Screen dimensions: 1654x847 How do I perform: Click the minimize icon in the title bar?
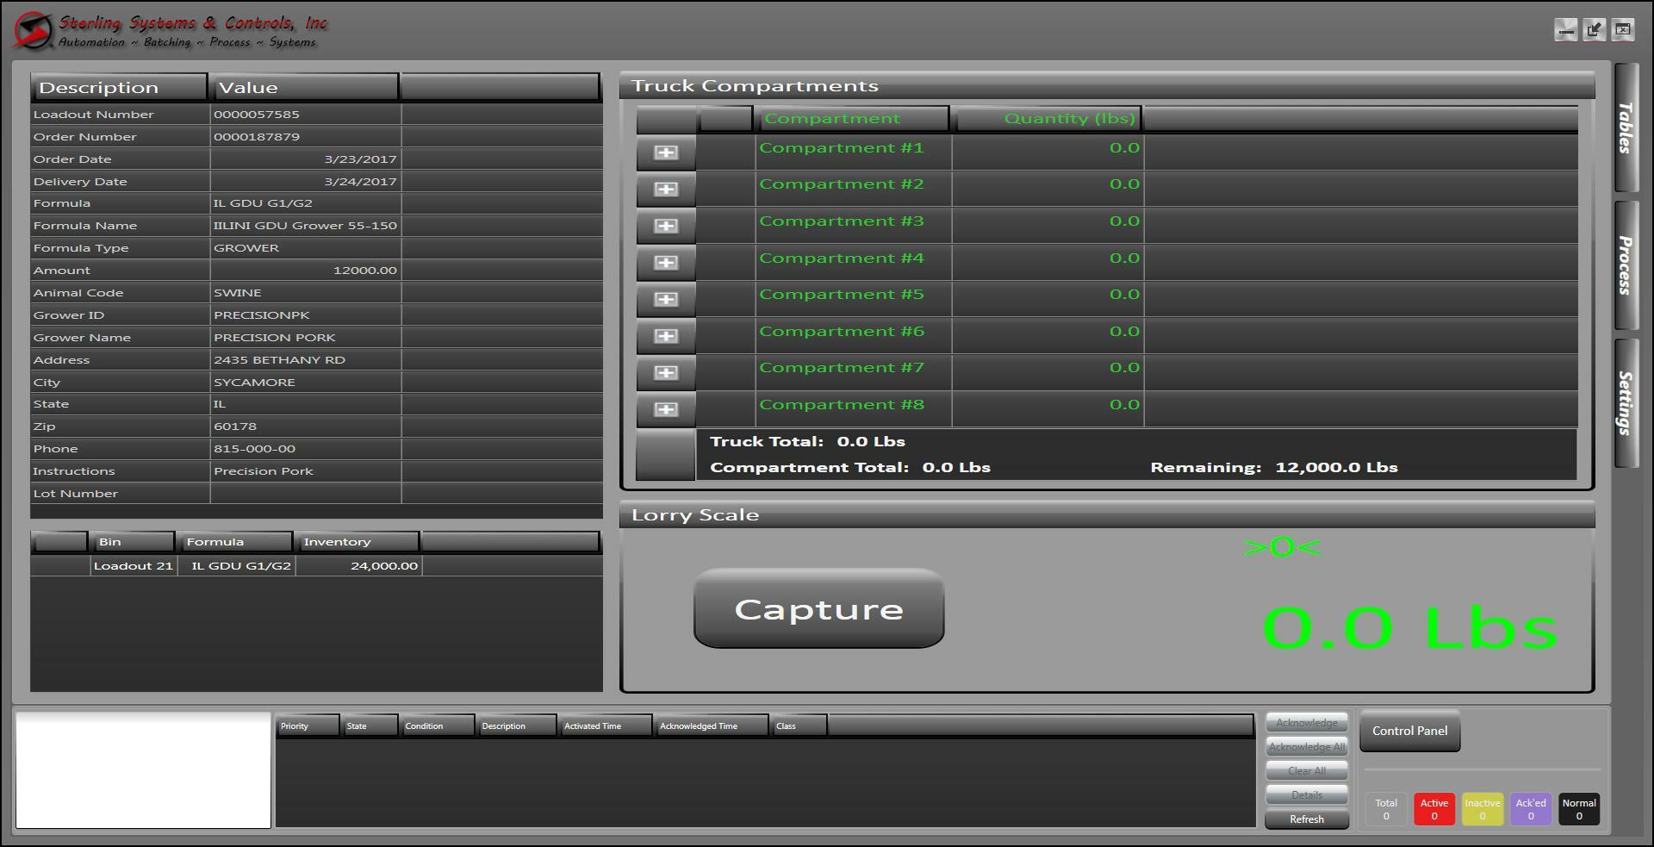click(1567, 28)
